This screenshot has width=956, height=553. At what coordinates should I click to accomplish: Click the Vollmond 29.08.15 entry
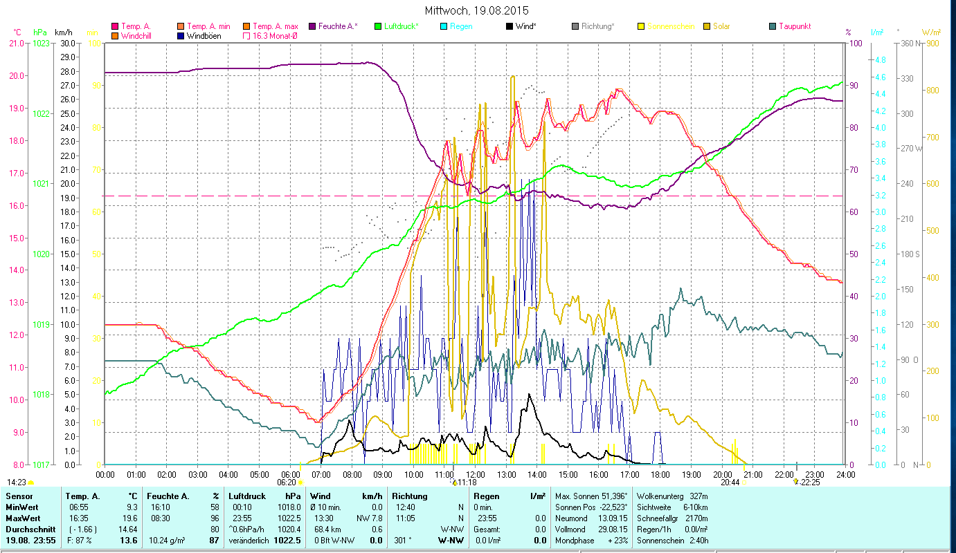click(592, 529)
